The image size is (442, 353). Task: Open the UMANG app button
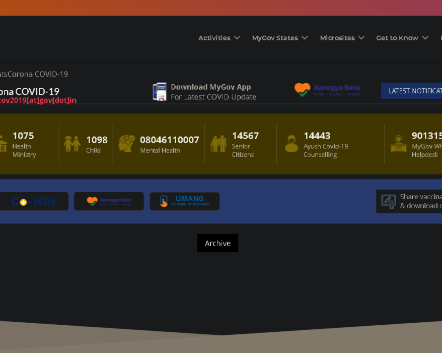[x=185, y=201]
